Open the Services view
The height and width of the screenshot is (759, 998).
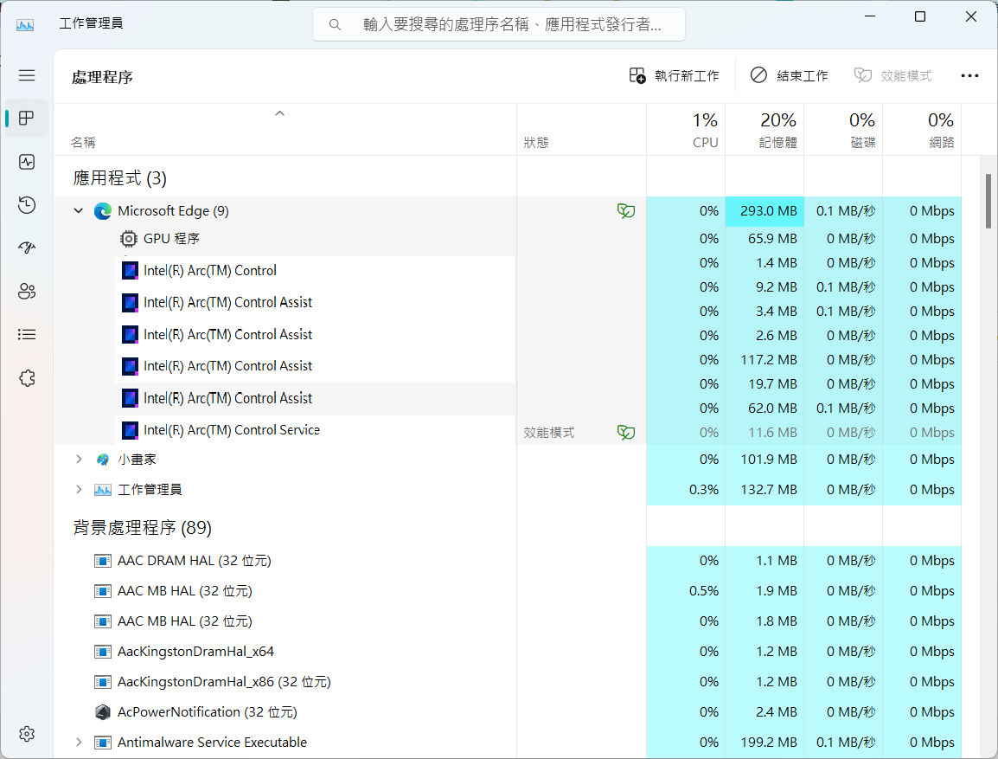(x=27, y=378)
